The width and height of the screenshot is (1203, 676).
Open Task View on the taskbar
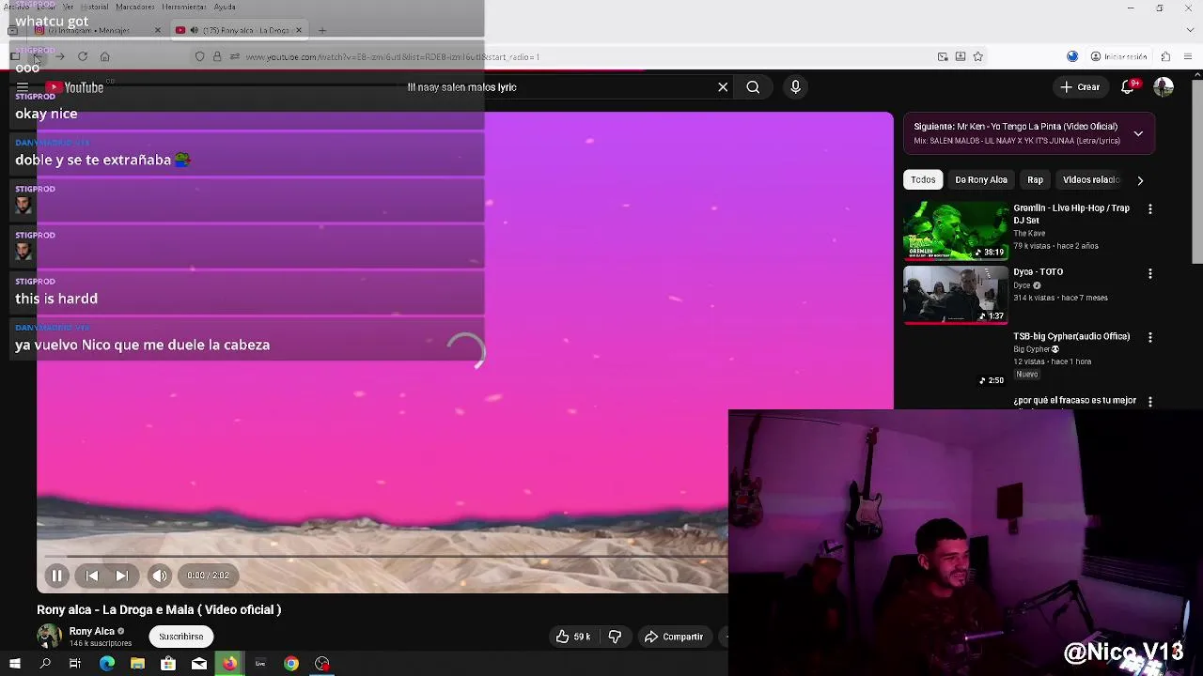pyautogui.click(x=75, y=664)
